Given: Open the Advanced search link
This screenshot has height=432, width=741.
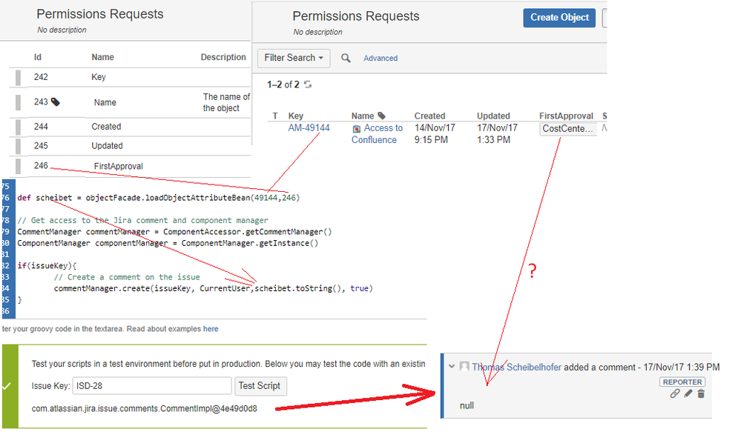Looking at the screenshot, I should click(x=381, y=58).
